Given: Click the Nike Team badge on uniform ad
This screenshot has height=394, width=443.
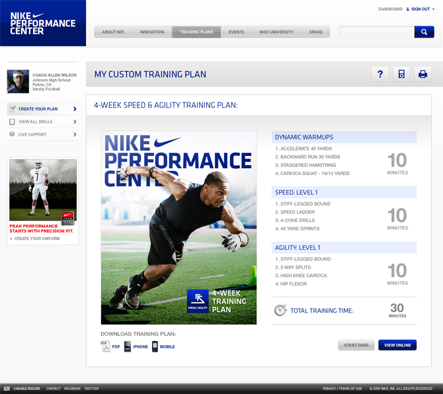Looking at the screenshot, I should (67, 218).
